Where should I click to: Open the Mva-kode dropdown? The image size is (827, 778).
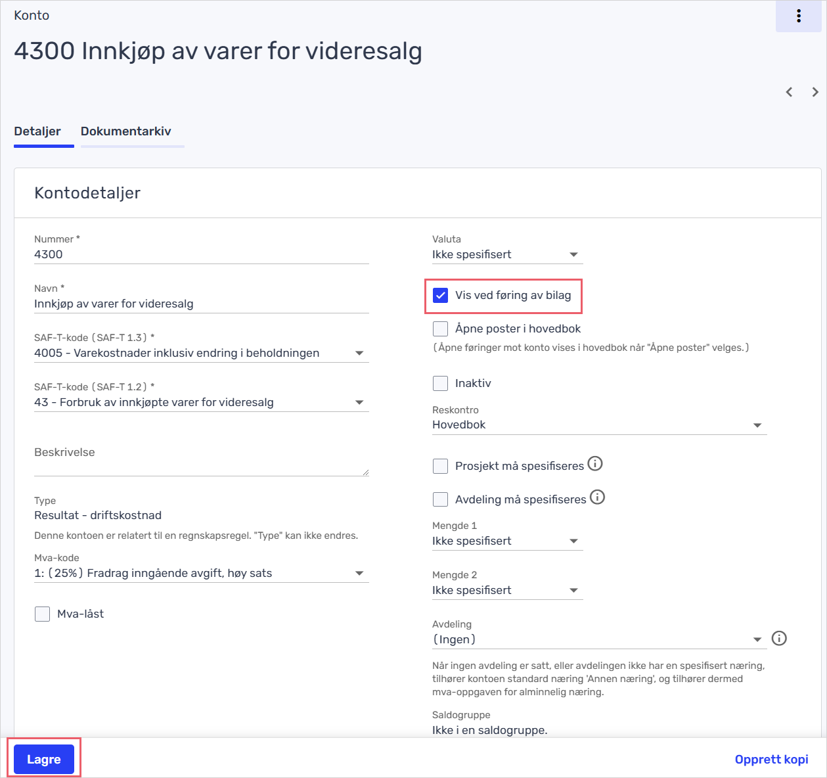[x=202, y=574]
